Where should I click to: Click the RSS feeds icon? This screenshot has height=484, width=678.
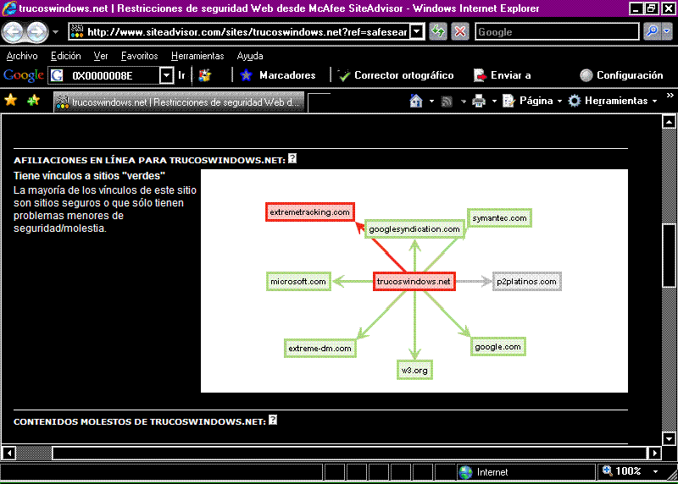point(447,101)
